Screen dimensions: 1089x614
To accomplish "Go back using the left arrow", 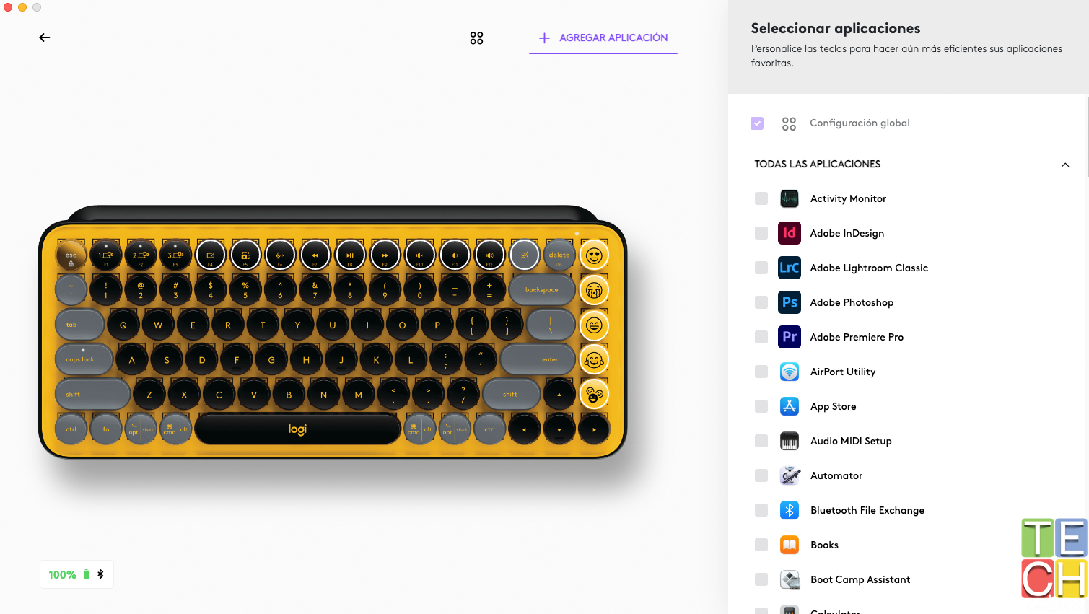I will (x=45, y=38).
